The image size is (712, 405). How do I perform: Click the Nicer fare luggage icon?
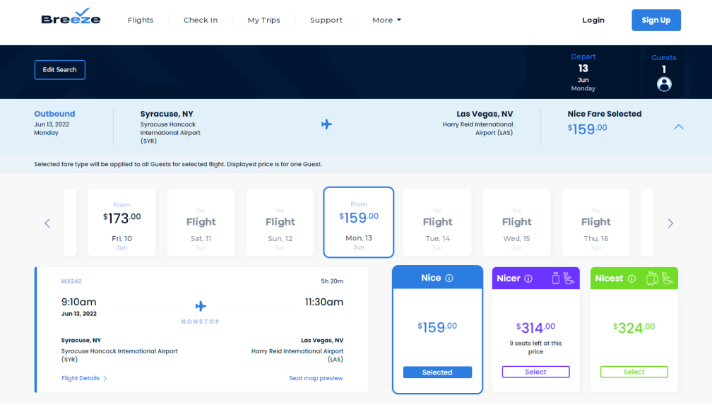coord(555,278)
